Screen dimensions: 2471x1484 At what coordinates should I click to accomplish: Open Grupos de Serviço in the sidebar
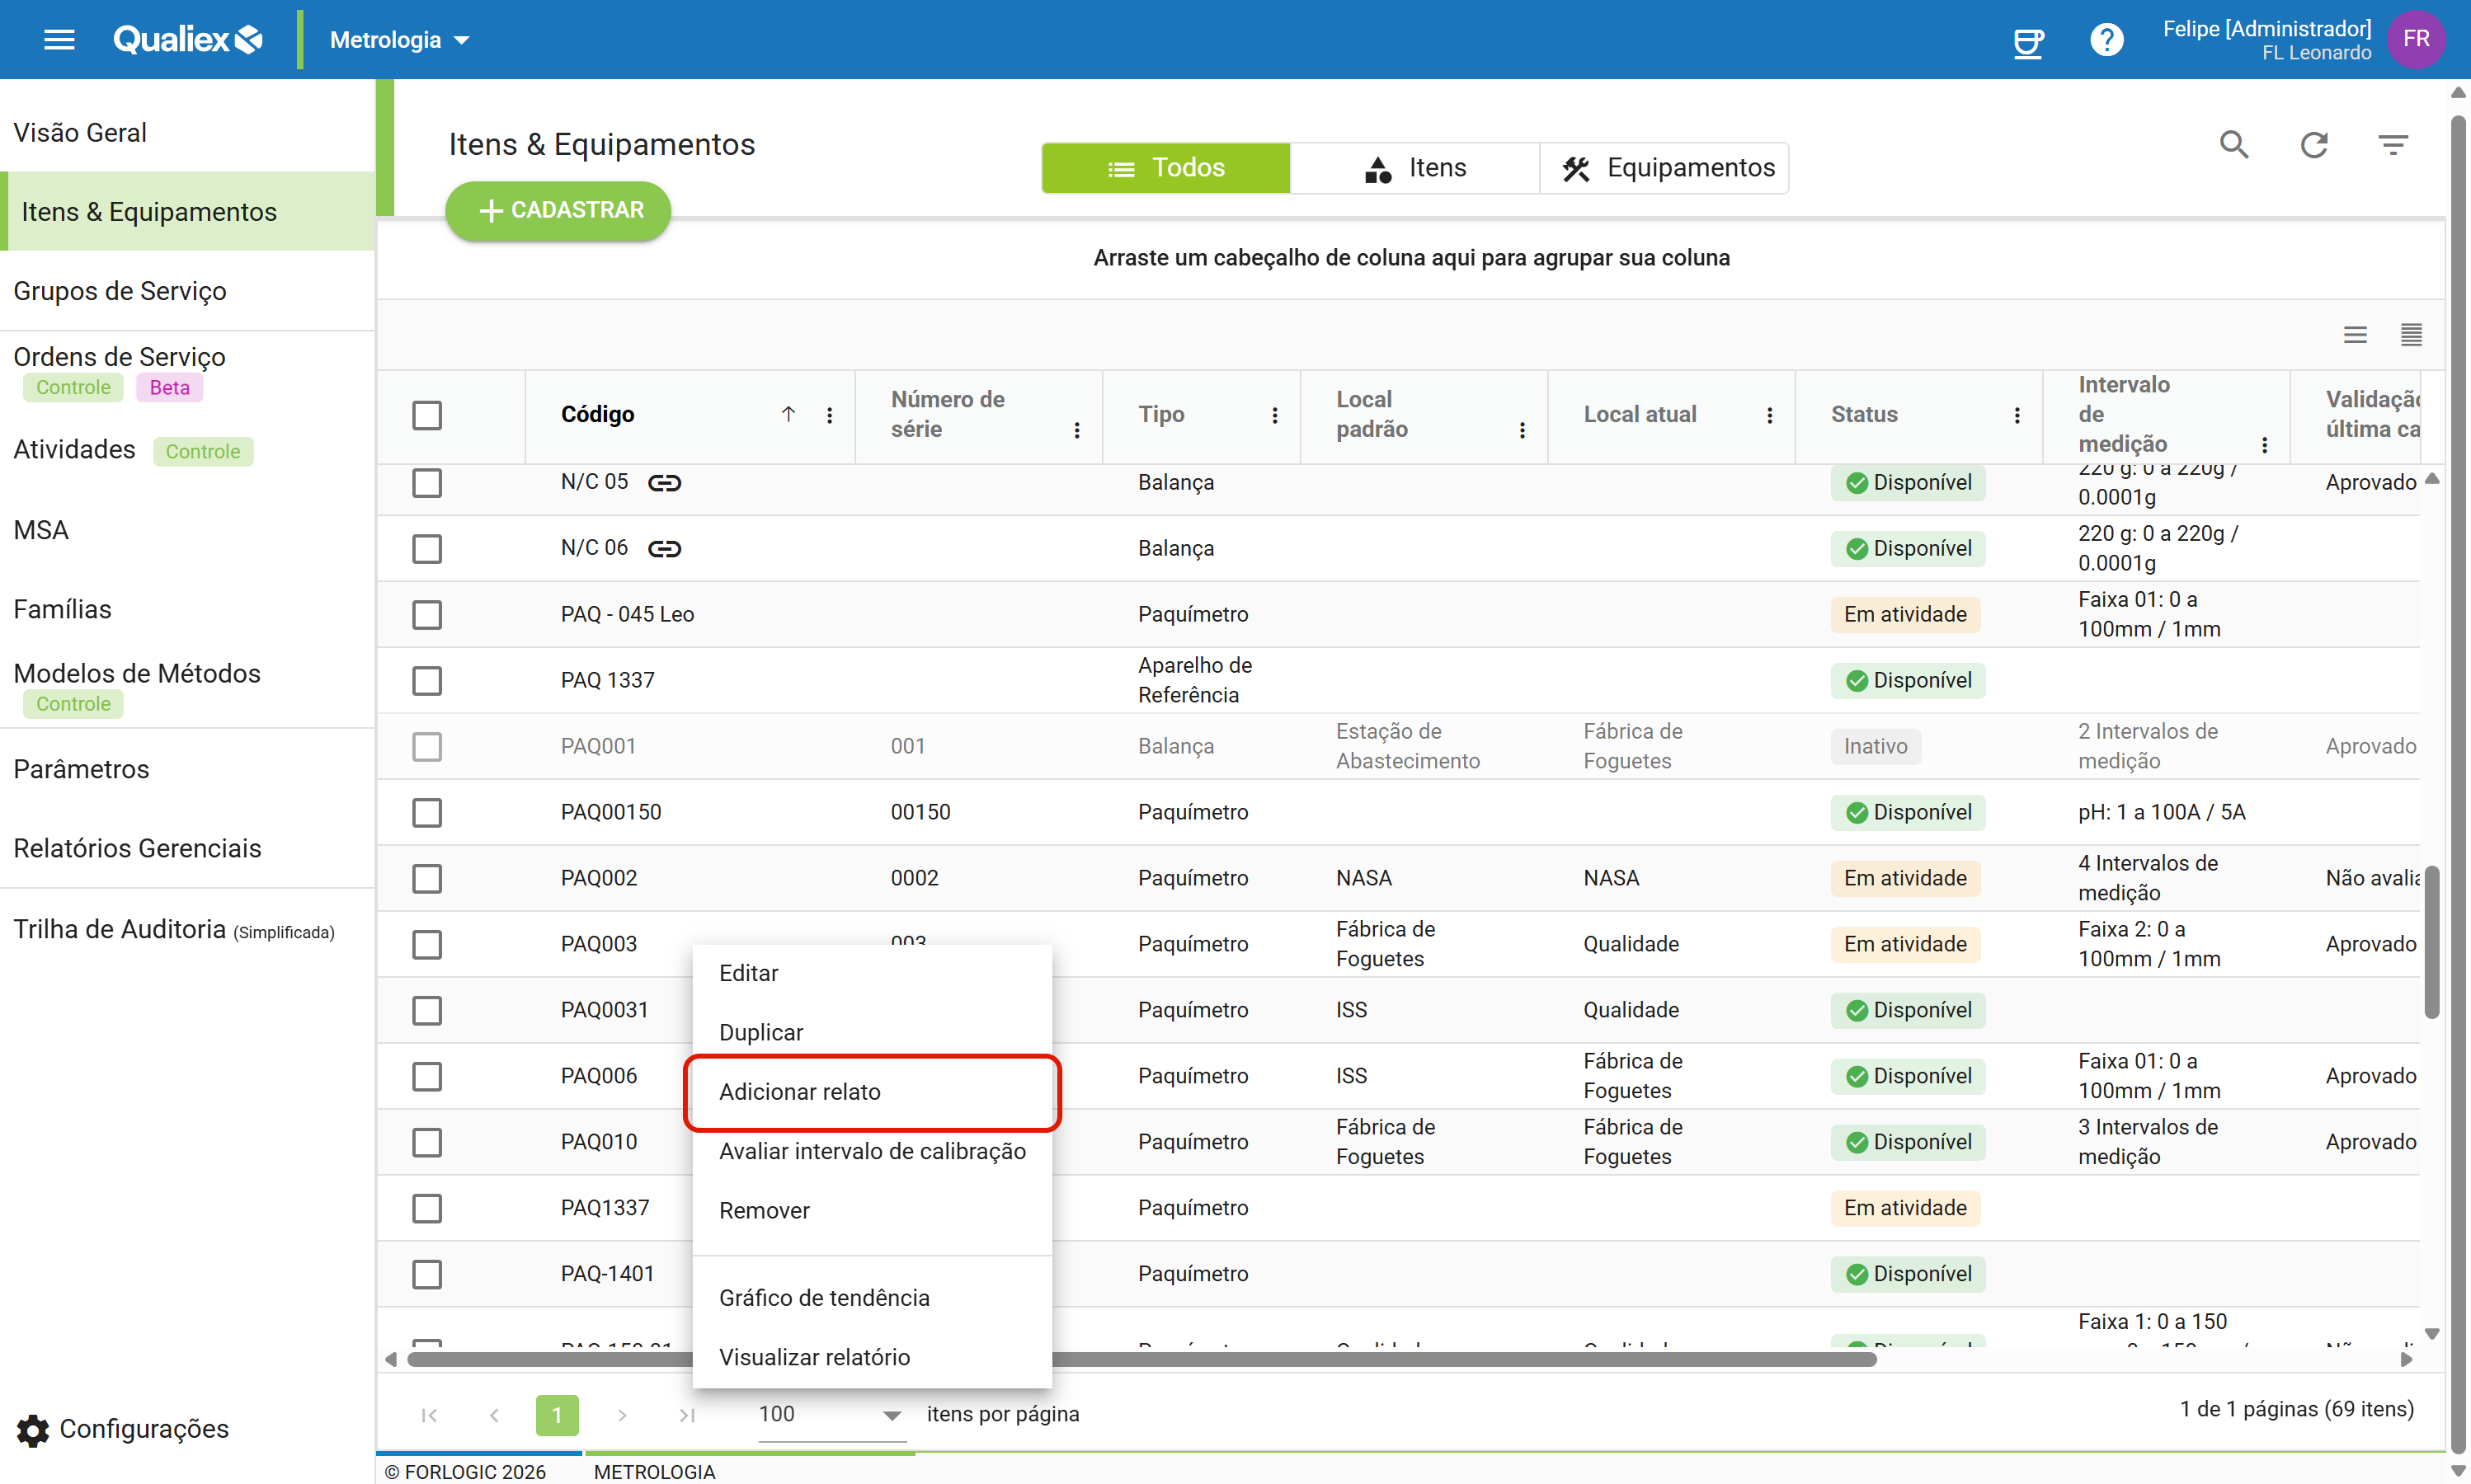[x=187, y=291]
